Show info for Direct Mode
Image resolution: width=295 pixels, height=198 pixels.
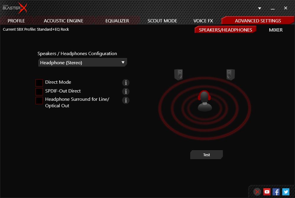pyautogui.click(x=126, y=83)
